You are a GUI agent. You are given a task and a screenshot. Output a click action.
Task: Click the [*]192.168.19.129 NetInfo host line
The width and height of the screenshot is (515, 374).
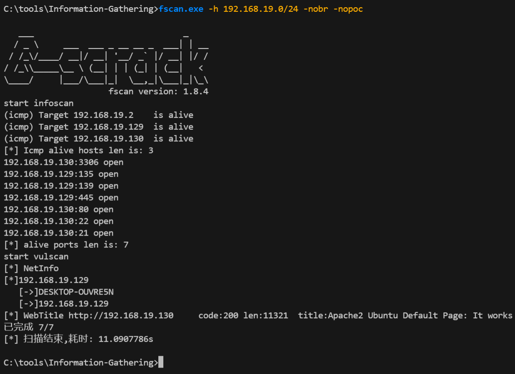[46, 280]
